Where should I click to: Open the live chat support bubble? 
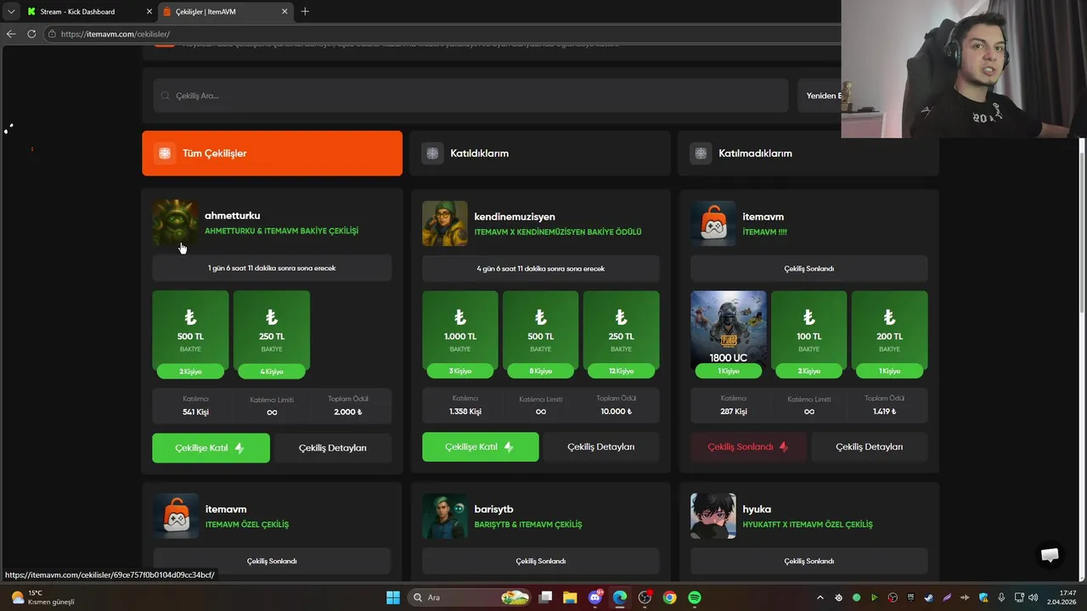click(x=1050, y=555)
